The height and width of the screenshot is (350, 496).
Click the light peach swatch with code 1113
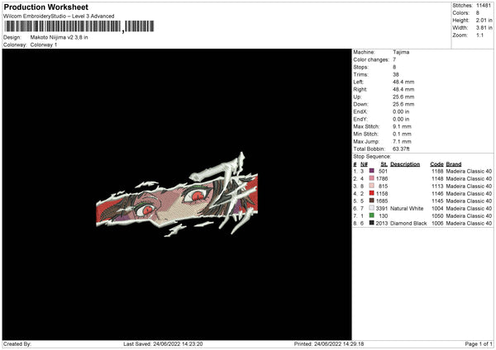pos(372,186)
